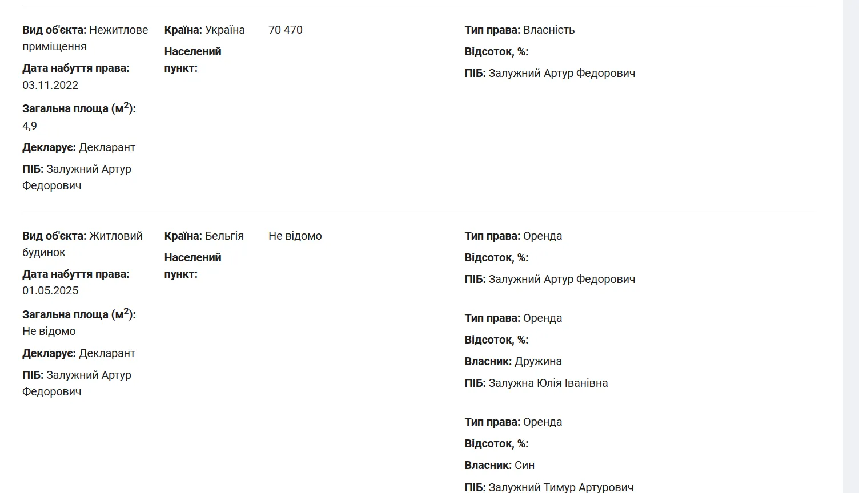Click 'Населений пункт' label under Україна
Viewport: 859px width, 493px height.
click(x=192, y=59)
